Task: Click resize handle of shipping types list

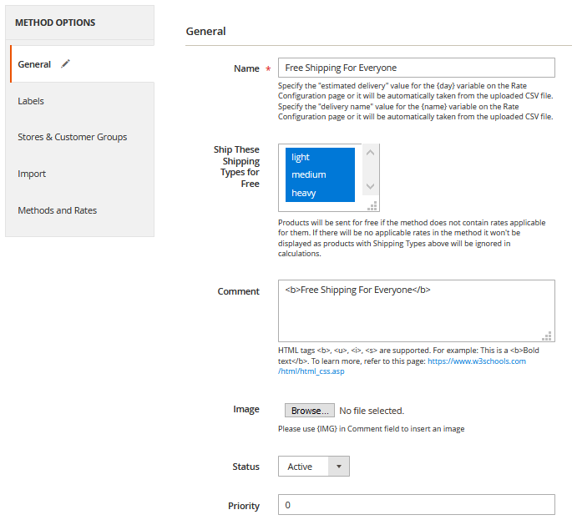Action: (x=373, y=205)
